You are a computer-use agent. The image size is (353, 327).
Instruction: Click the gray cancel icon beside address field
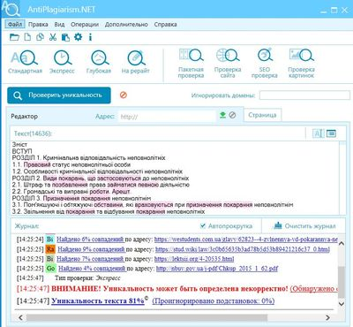pyautogui.click(x=232, y=115)
